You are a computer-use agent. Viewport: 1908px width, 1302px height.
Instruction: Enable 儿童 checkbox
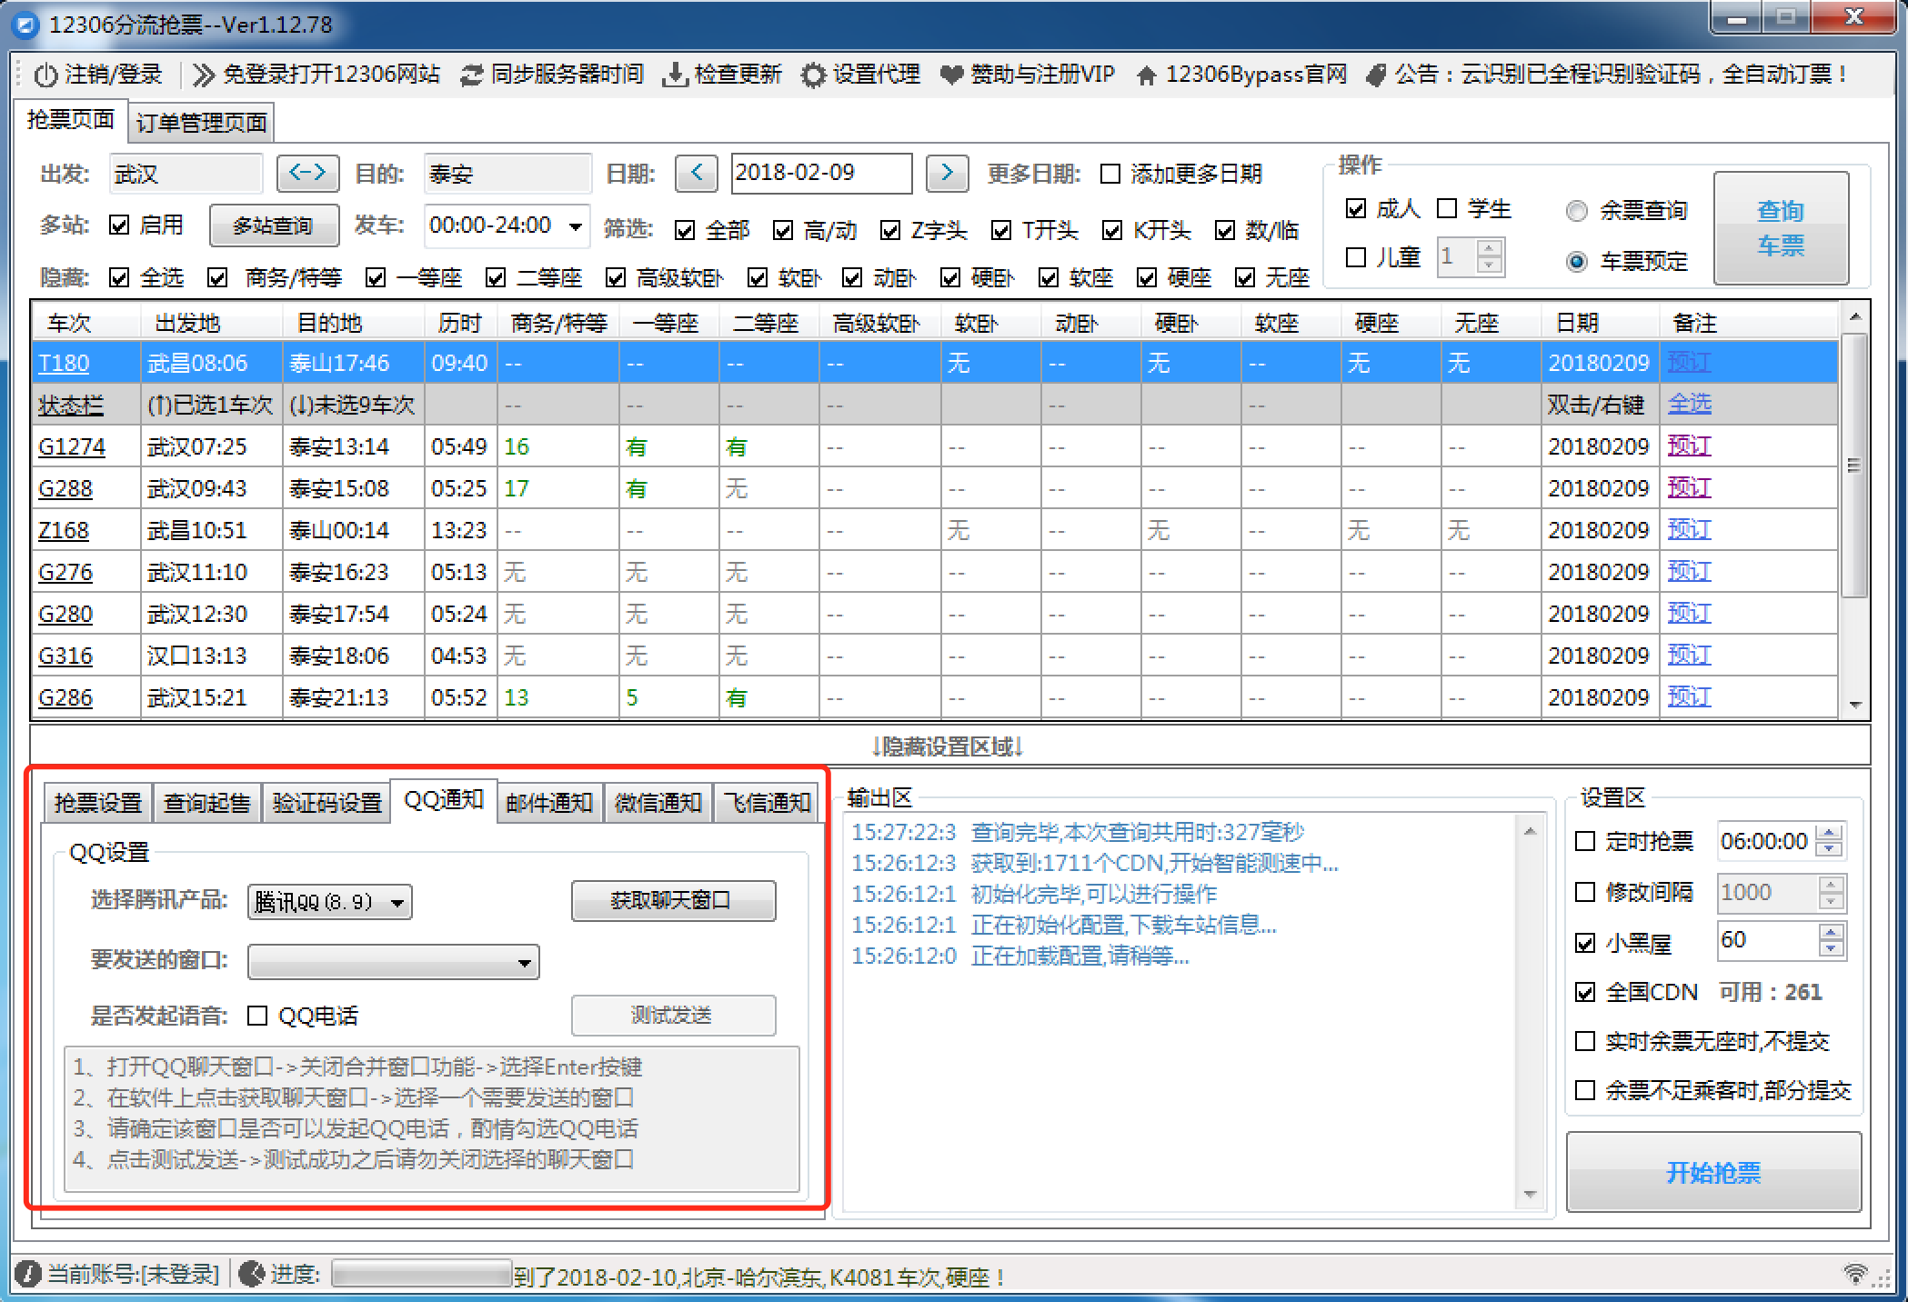pyautogui.click(x=1356, y=257)
